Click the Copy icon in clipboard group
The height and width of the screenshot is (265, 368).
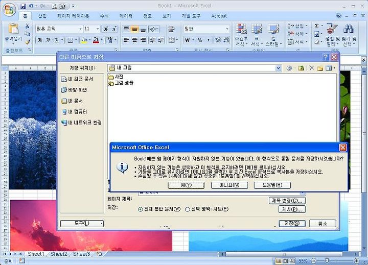pos(27,34)
